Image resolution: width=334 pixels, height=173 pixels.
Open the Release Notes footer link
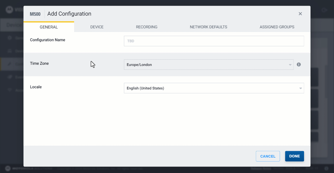tap(261, 169)
